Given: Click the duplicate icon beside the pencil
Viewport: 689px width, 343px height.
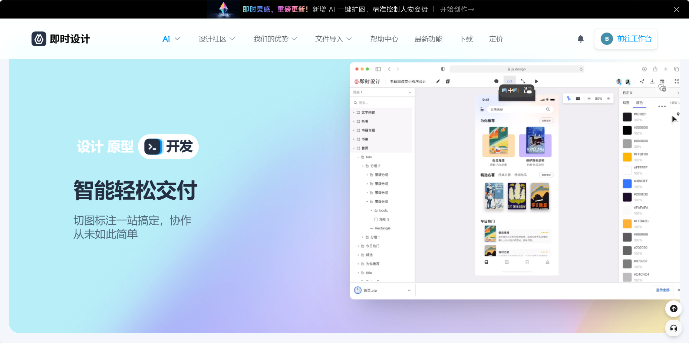Looking at the screenshot, I should (x=448, y=81).
